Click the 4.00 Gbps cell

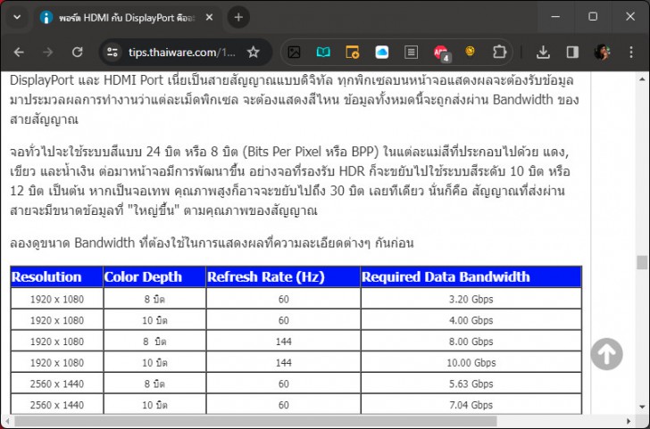(471, 320)
